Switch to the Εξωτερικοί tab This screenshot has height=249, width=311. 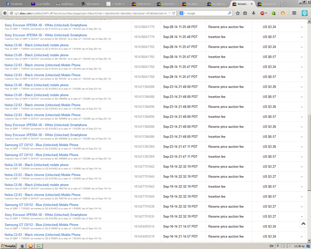coord(92,4)
